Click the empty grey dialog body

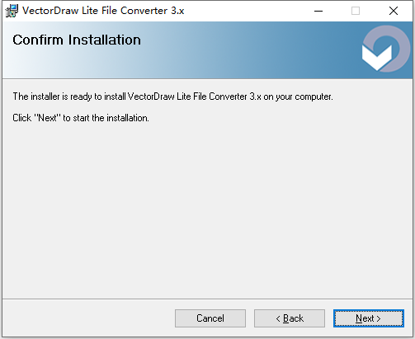(208, 209)
